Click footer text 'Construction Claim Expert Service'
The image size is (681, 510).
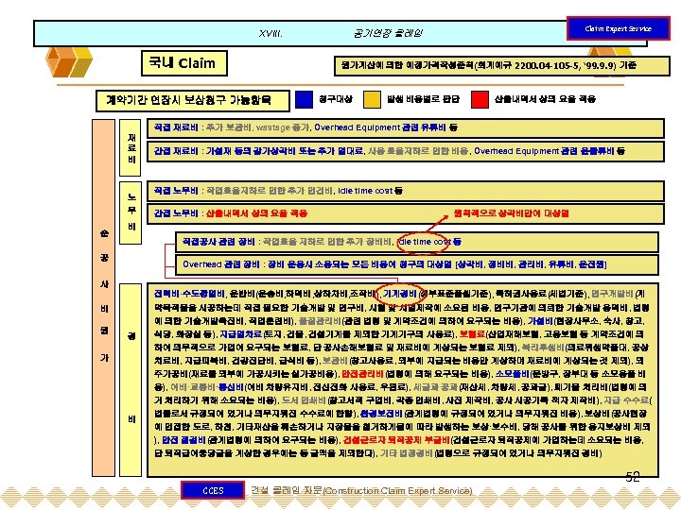coord(397,491)
